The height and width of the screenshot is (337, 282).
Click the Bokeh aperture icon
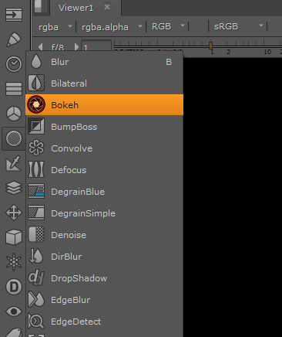36,104
